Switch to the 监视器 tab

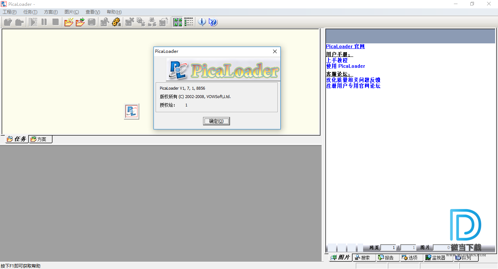[x=438, y=258]
